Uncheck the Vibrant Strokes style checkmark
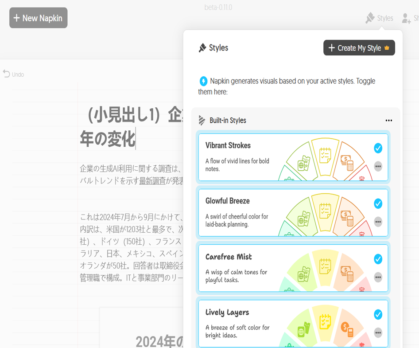The width and height of the screenshot is (419, 348). click(378, 148)
